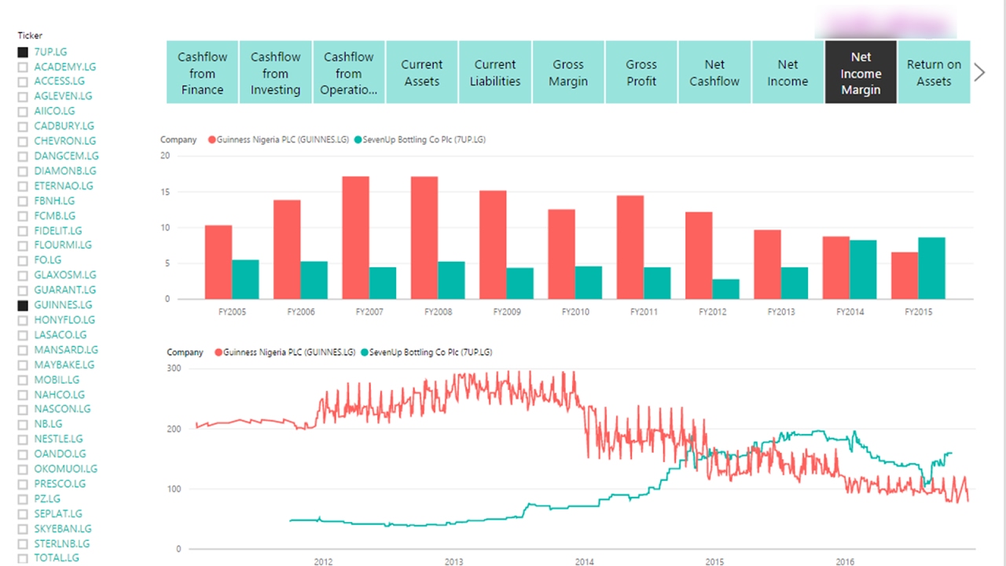Select the Net Income Margin tile
The width and height of the screenshot is (1006, 566).
(861, 72)
